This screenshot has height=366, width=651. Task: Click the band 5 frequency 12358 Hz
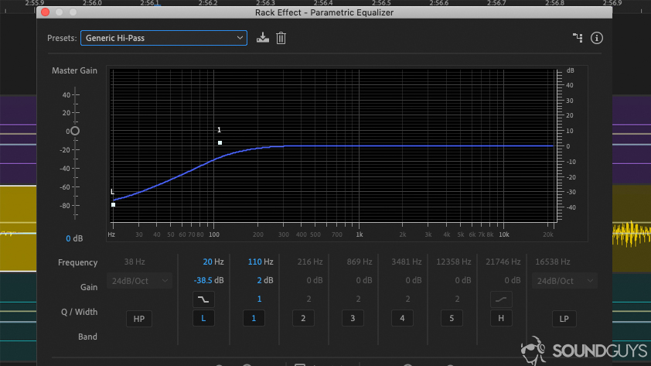point(453,262)
